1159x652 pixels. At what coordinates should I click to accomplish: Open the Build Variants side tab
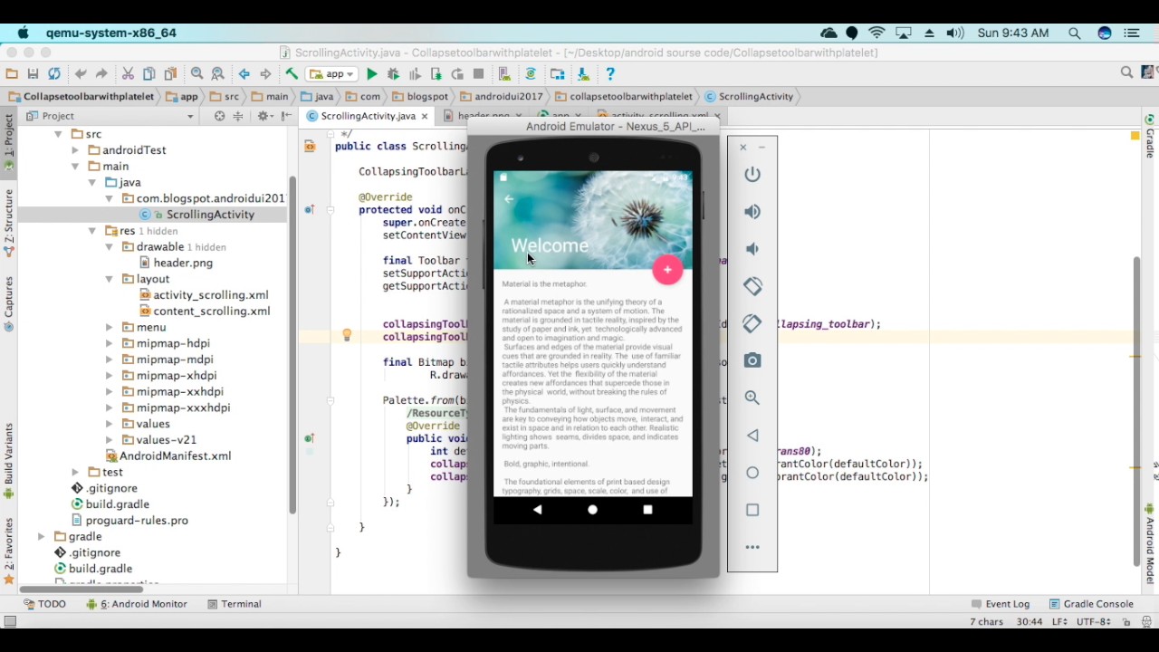9,460
